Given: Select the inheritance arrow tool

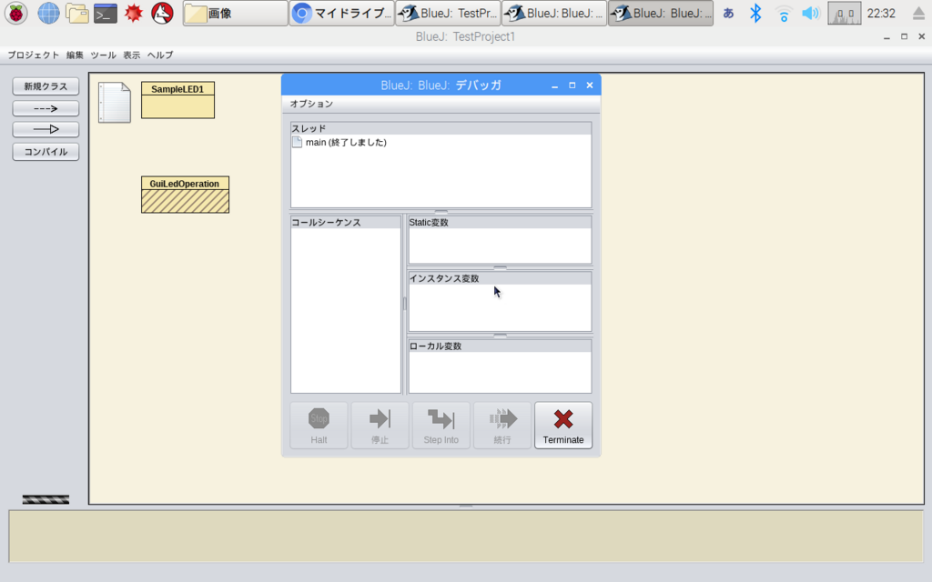Looking at the screenshot, I should tap(46, 129).
